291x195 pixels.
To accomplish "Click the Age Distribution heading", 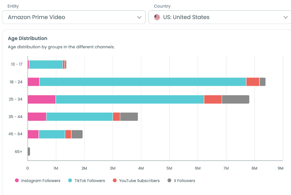I will pos(27,38).
